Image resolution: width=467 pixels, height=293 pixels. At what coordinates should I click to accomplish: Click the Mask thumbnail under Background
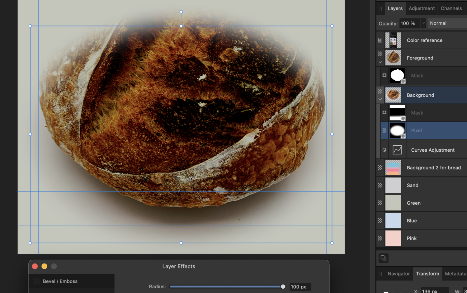[x=397, y=112]
